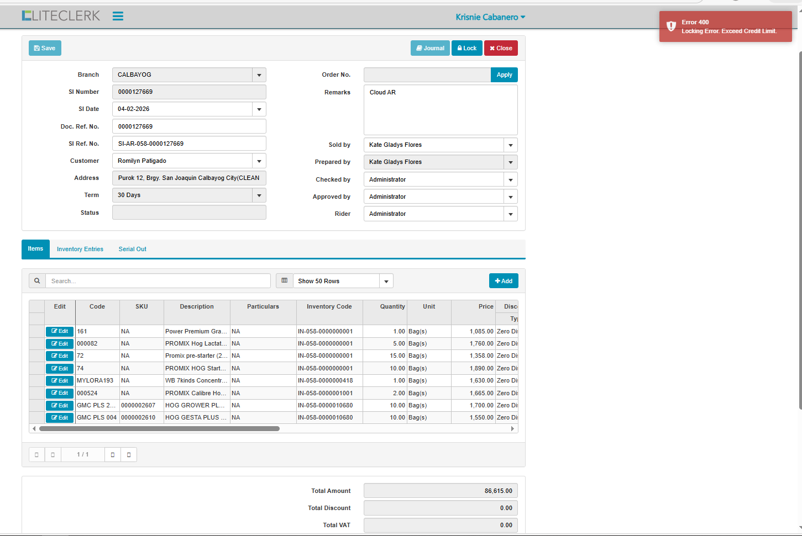
Task: Expand the Branch dropdown
Action: pos(259,75)
